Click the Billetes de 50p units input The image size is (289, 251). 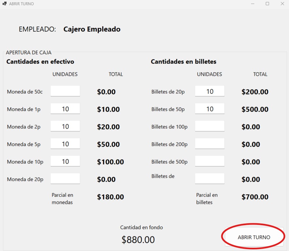[209, 109]
